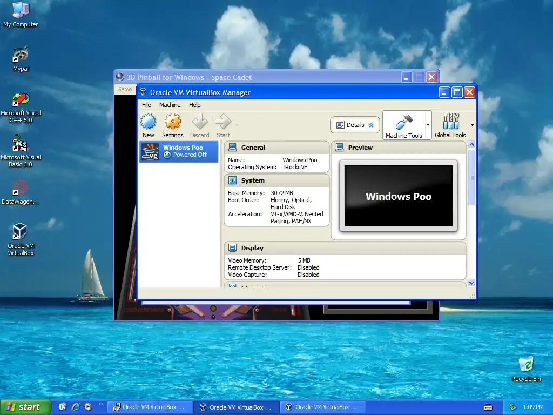Open the Machine menu

170,105
